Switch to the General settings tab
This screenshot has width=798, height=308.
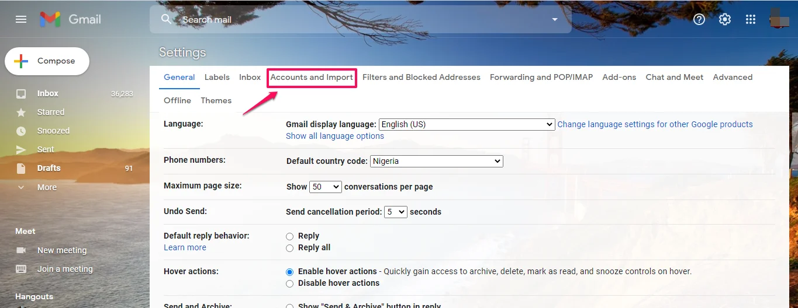point(179,77)
